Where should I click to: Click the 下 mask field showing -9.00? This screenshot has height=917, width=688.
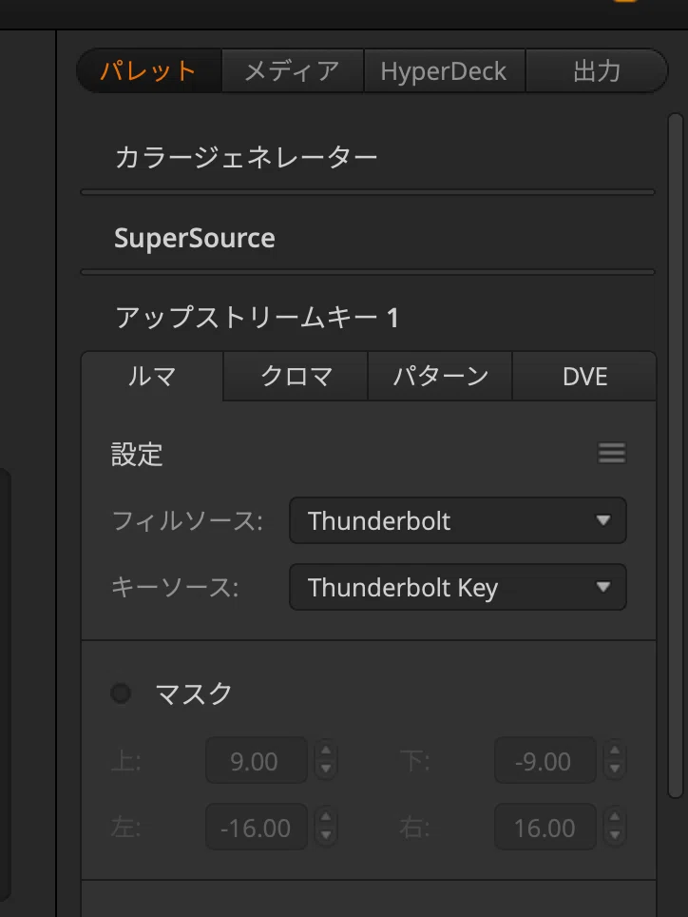click(x=545, y=761)
